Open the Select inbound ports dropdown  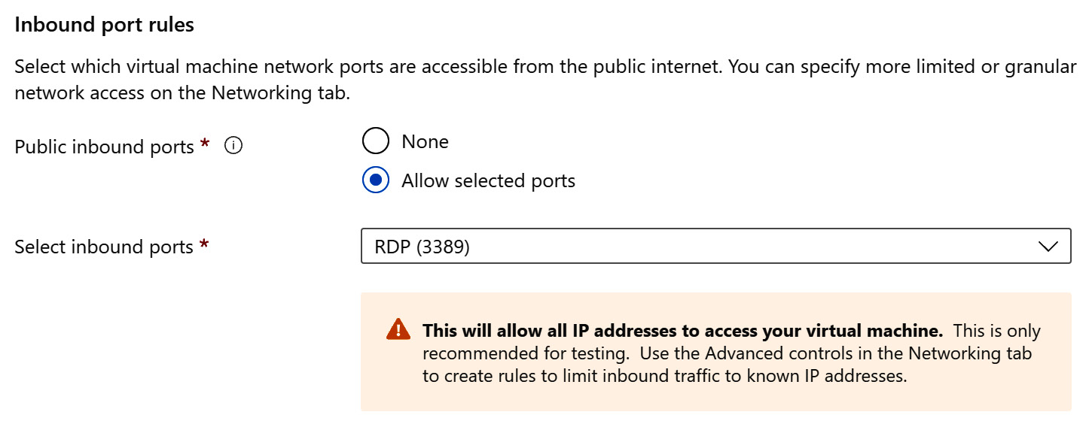(x=715, y=246)
